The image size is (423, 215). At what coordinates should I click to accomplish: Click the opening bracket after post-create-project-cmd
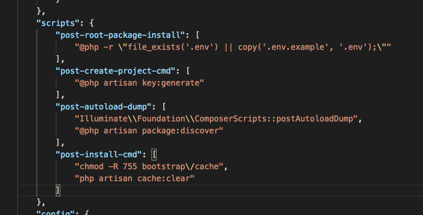pyautogui.click(x=188, y=71)
